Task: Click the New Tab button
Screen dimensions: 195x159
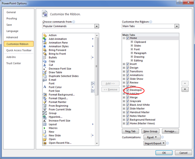Action: click(130, 131)
